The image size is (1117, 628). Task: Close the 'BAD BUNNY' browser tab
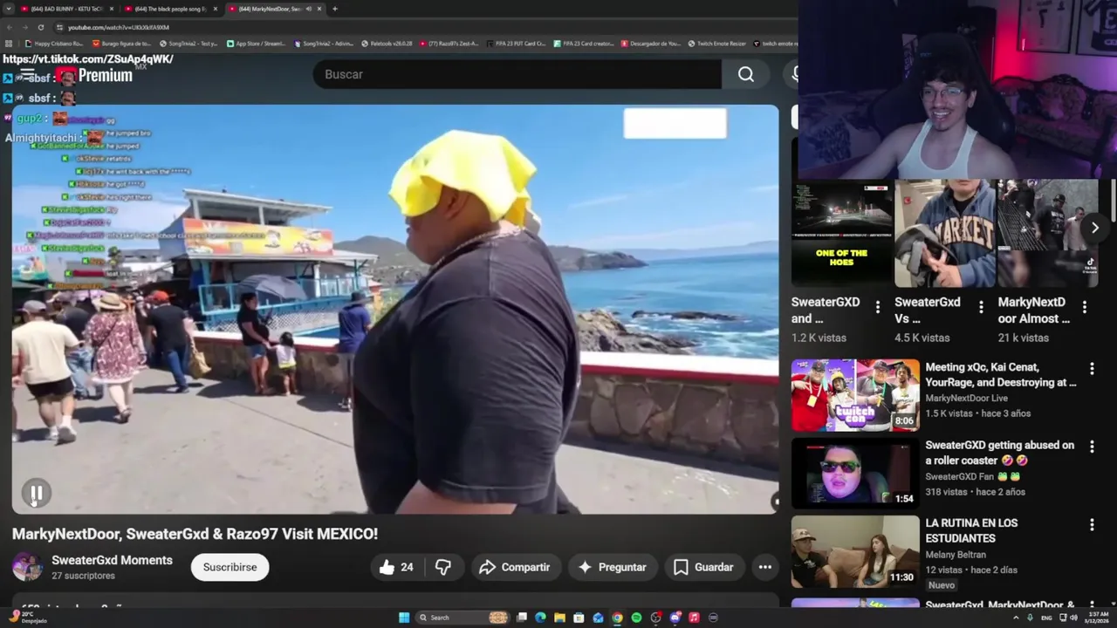point(111,9)
